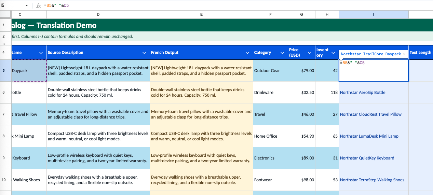Open the French Output filter dropdown
433x195 pixels.
coord(247,53)
